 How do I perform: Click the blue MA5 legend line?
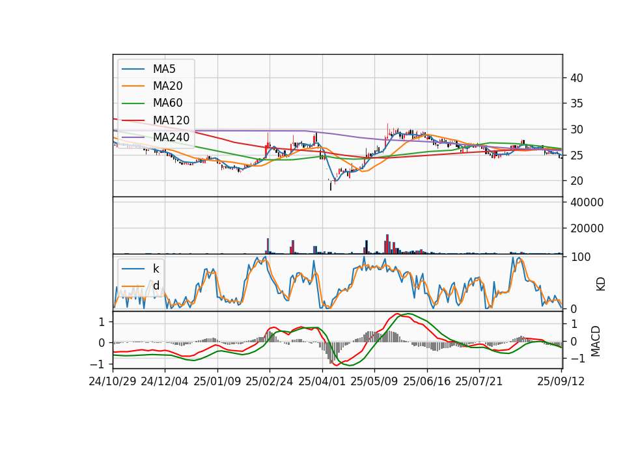tap(133, 69)
